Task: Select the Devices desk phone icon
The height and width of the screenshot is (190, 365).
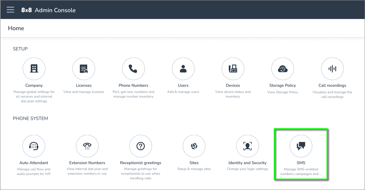Action: tap(233, 69)
